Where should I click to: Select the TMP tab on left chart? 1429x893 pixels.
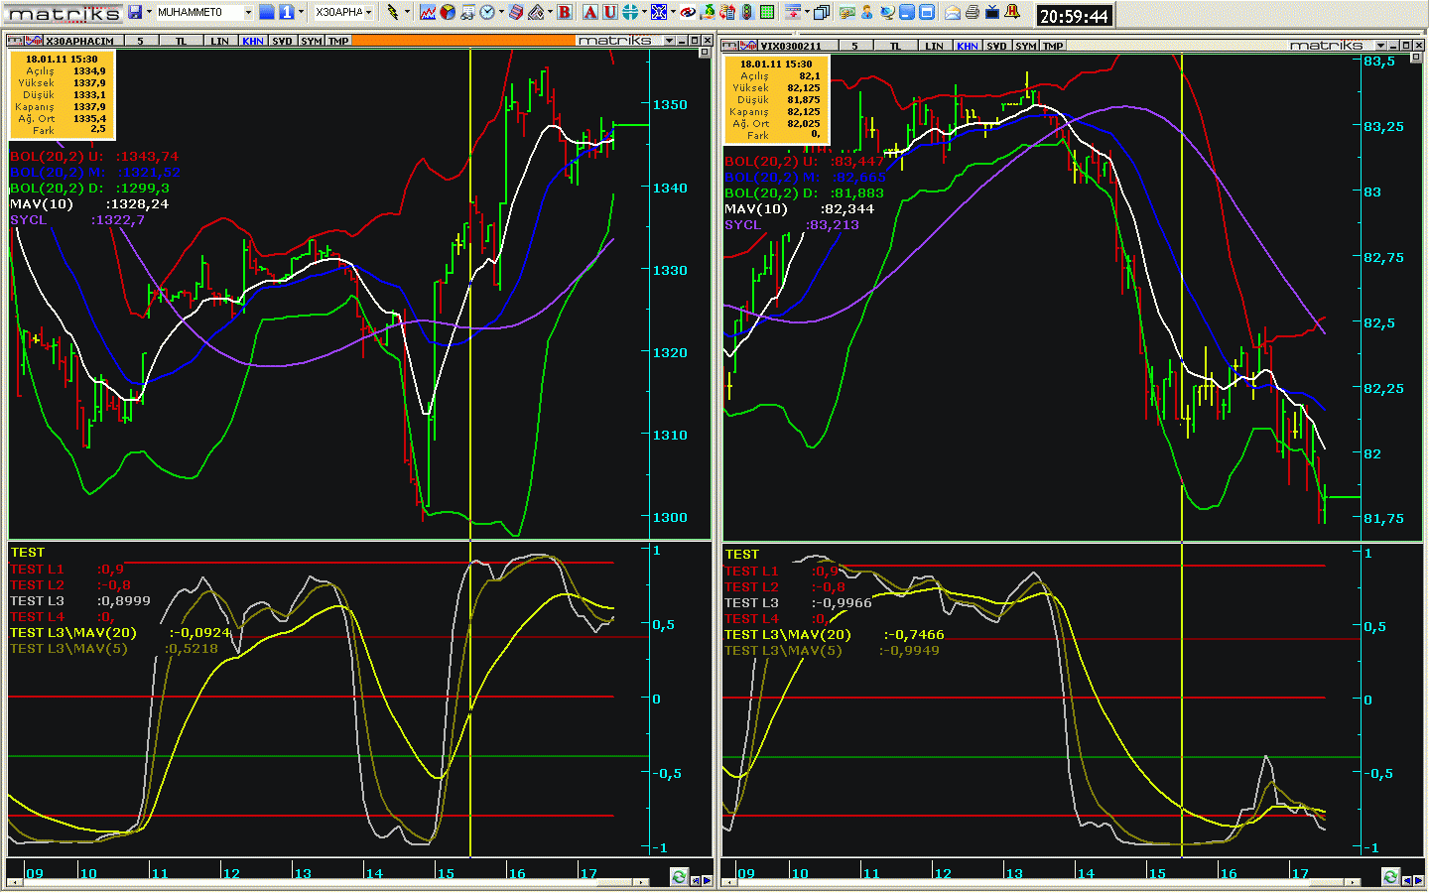click(338, 41)
